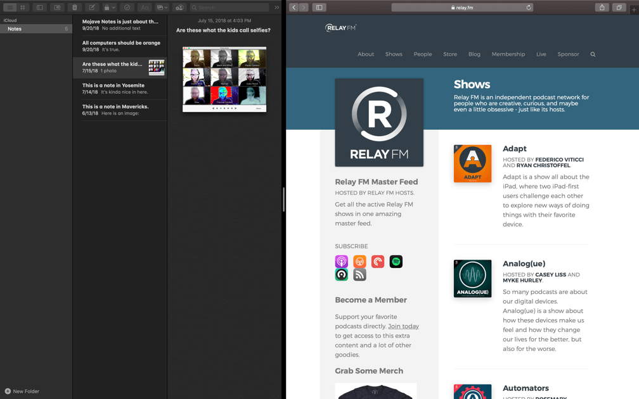Viewport: 639px width, 399px height.
Task: Open Casey Liss host link
Action: pyautogui.click(x=550, y=275)
